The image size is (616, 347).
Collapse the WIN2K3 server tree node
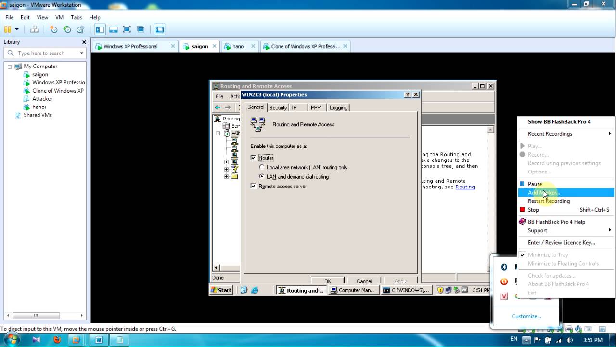218,133
